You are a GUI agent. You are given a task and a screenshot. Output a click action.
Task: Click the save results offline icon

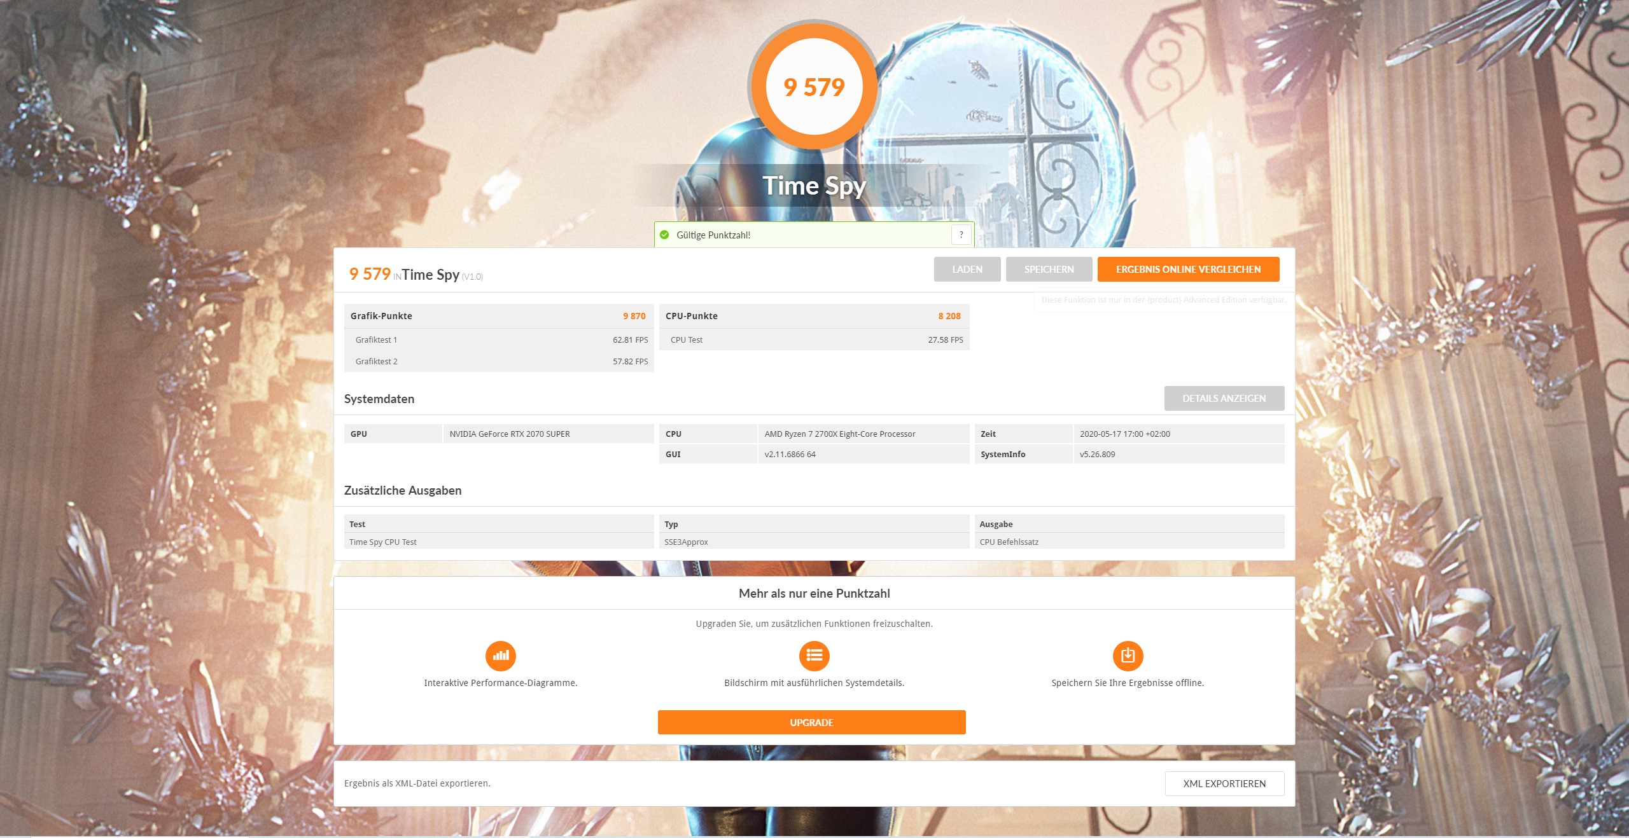click(1128, 656)
